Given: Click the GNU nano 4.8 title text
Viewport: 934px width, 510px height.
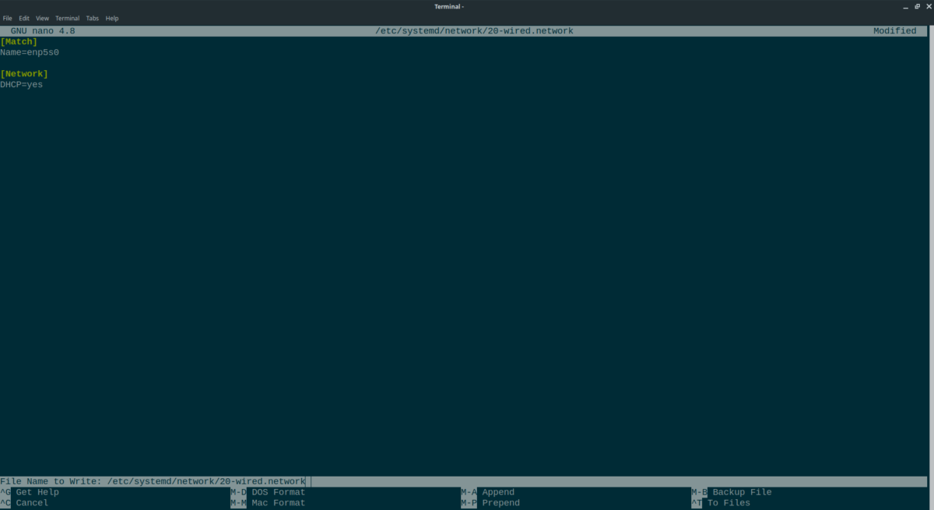Looking at the screenshot, I should tap(43, 31).
